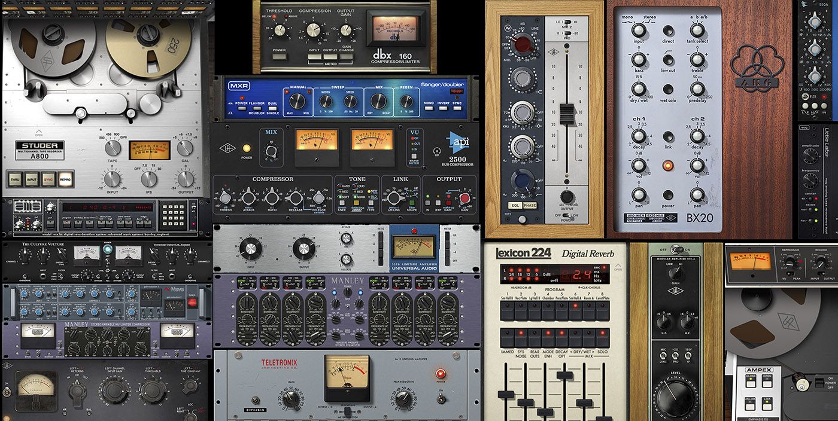Screen dimensions: 838x421
Task: Click the IPS speed knob on Studer A800
Action: [x=148, y=178]
